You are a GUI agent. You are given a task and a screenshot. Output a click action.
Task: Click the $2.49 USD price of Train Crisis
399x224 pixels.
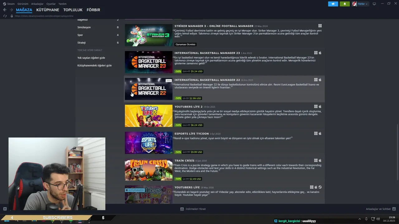coord(195,179)
